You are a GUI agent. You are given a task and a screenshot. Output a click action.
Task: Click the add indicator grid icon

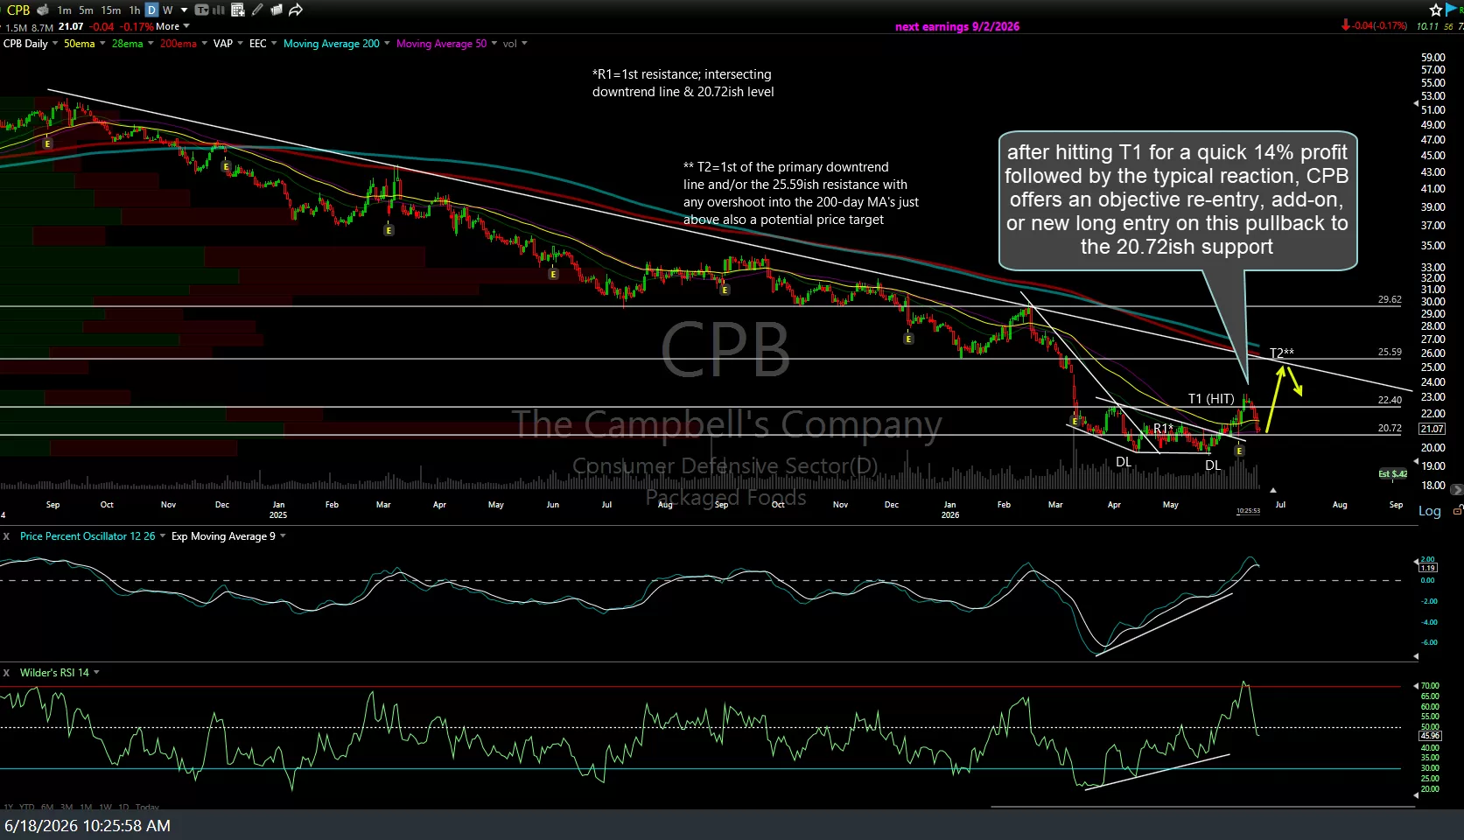[238, 10]
